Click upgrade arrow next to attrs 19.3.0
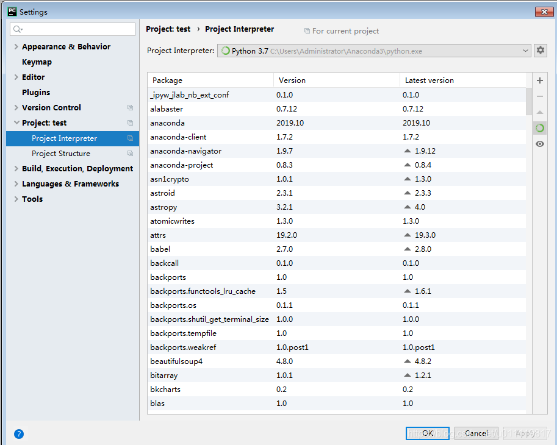The image size is (557, 445). point(408,235)
